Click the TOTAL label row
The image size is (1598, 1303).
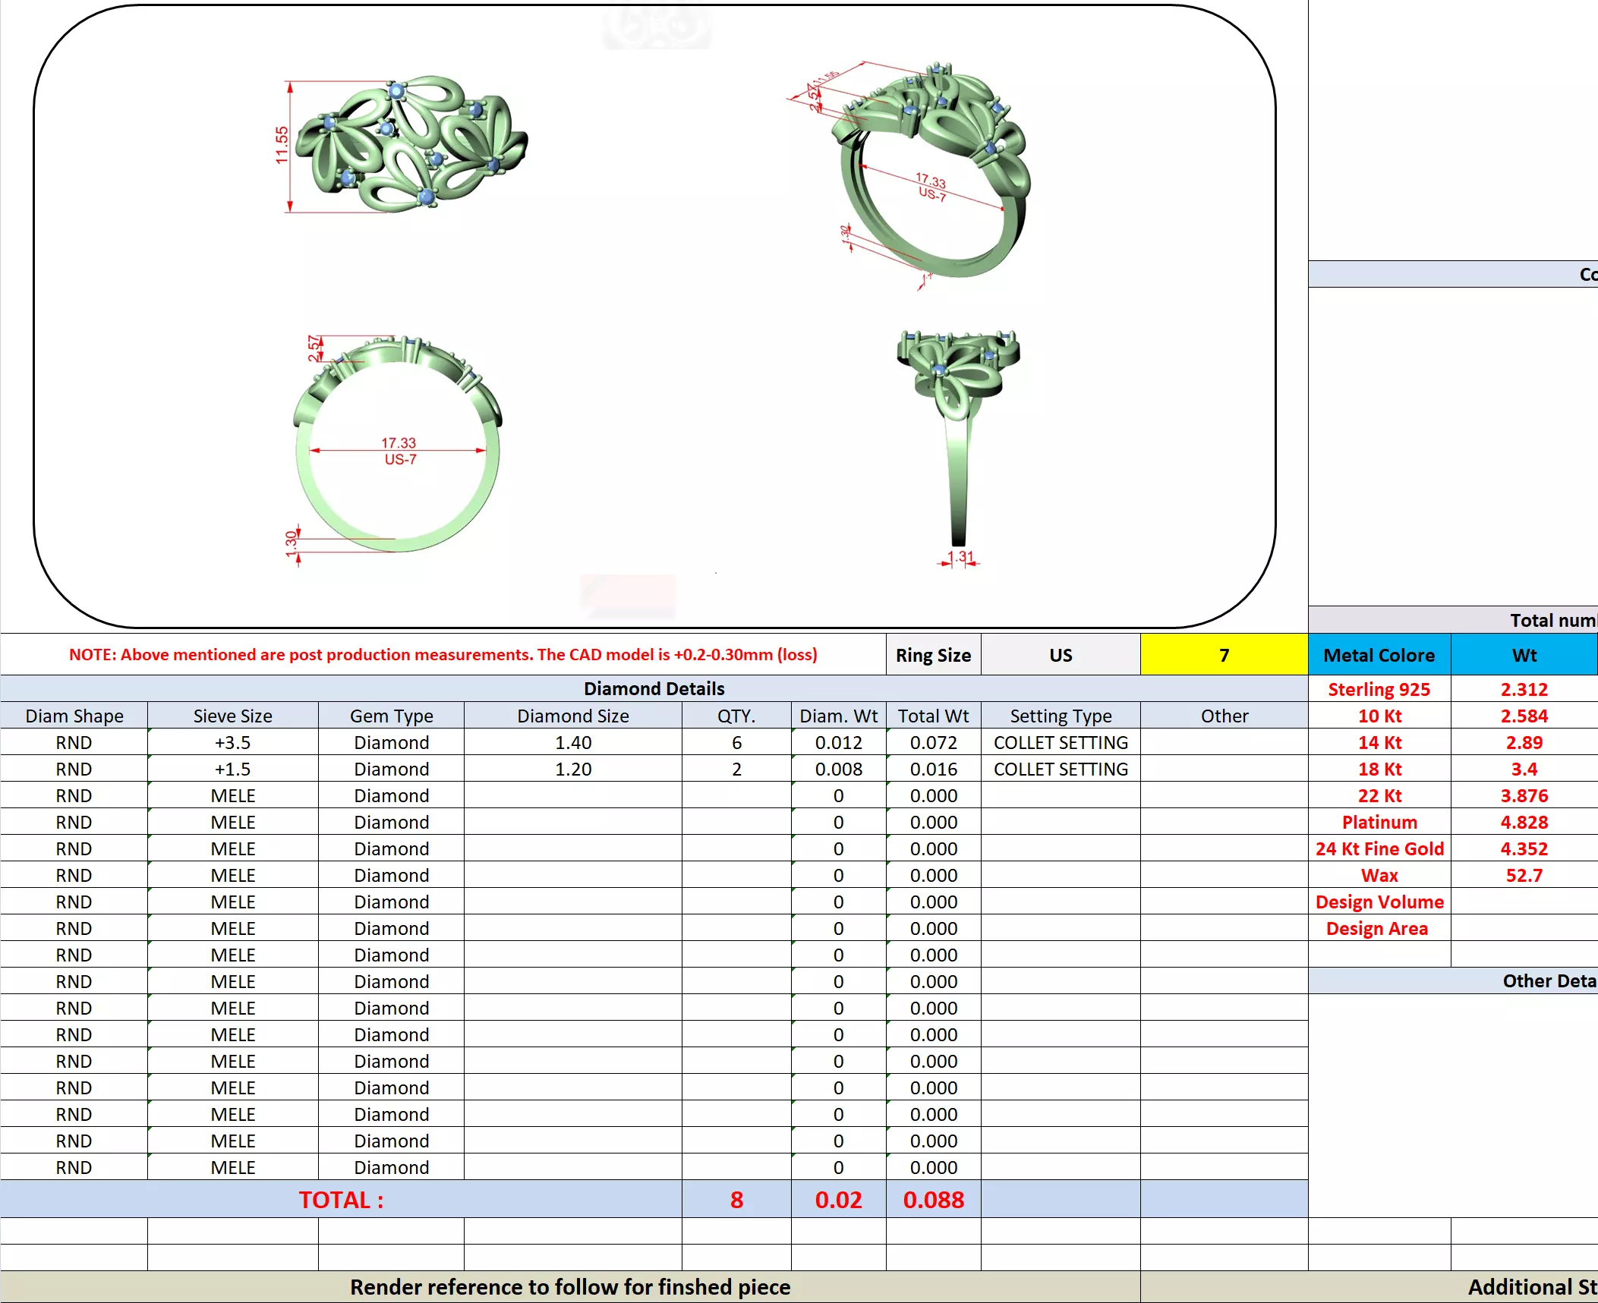[341, 1200]
